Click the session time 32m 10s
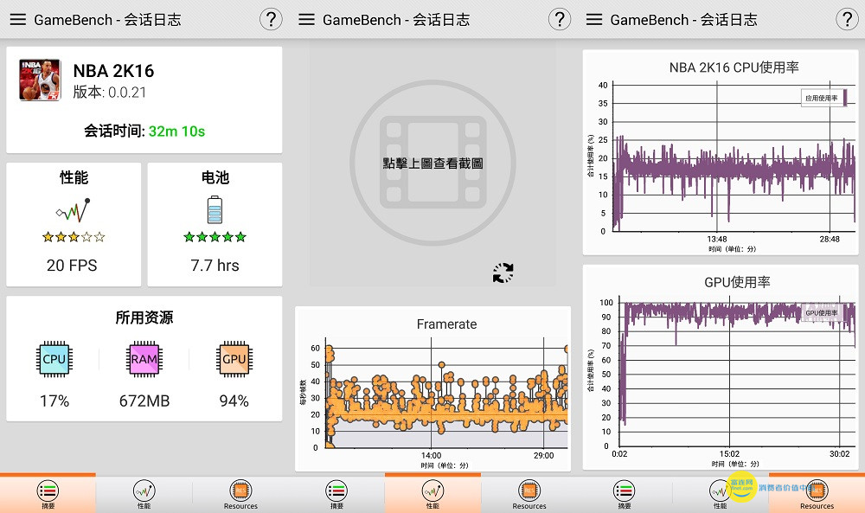Viewport: 865px width, 513px height. click(x=176, y=131)
